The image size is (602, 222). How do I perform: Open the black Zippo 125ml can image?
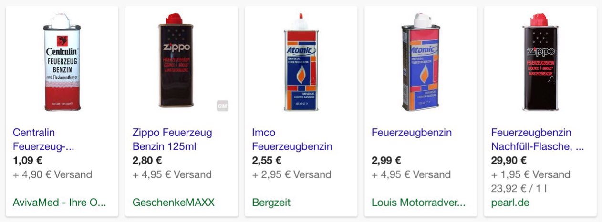click(176, 62)
